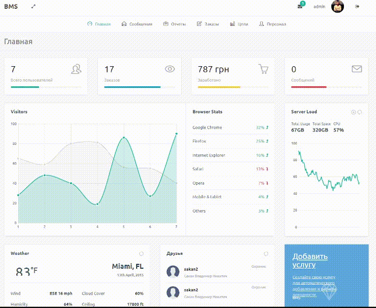Click the second sakan2 friend avatar
The image size is (376, 308).
pos(173,293)
